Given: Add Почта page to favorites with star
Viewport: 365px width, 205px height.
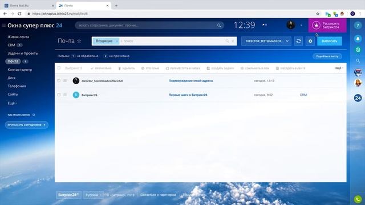Looking at the screenshot, I should pos(79,41).
